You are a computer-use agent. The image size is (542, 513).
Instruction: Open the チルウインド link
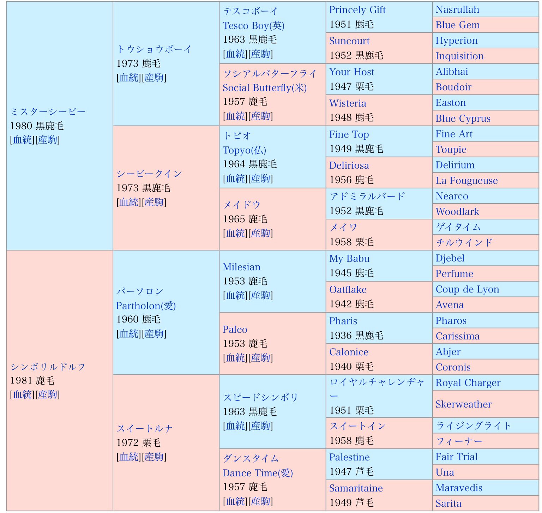pyautogui.click(x=464, y=243)
